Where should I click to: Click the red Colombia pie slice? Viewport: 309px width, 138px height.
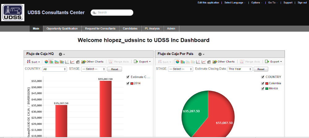(220, 116)
